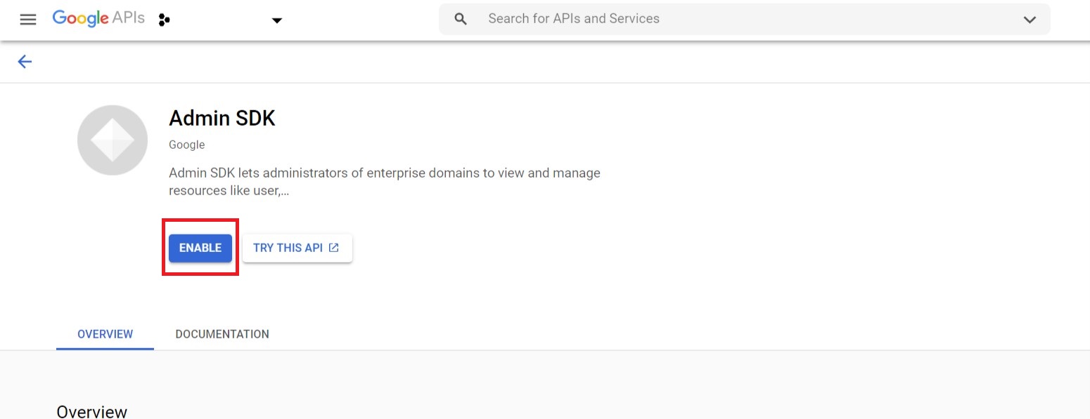Screen dimensions: 1090x419
Task: Click external link icon on Try This API
Action: (x=334, y=248)
